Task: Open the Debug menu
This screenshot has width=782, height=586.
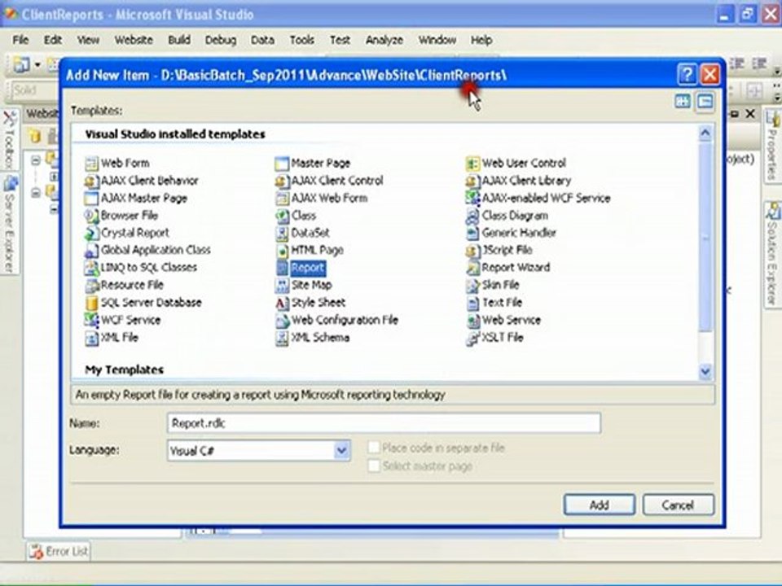Action: [x=221, y=40]
